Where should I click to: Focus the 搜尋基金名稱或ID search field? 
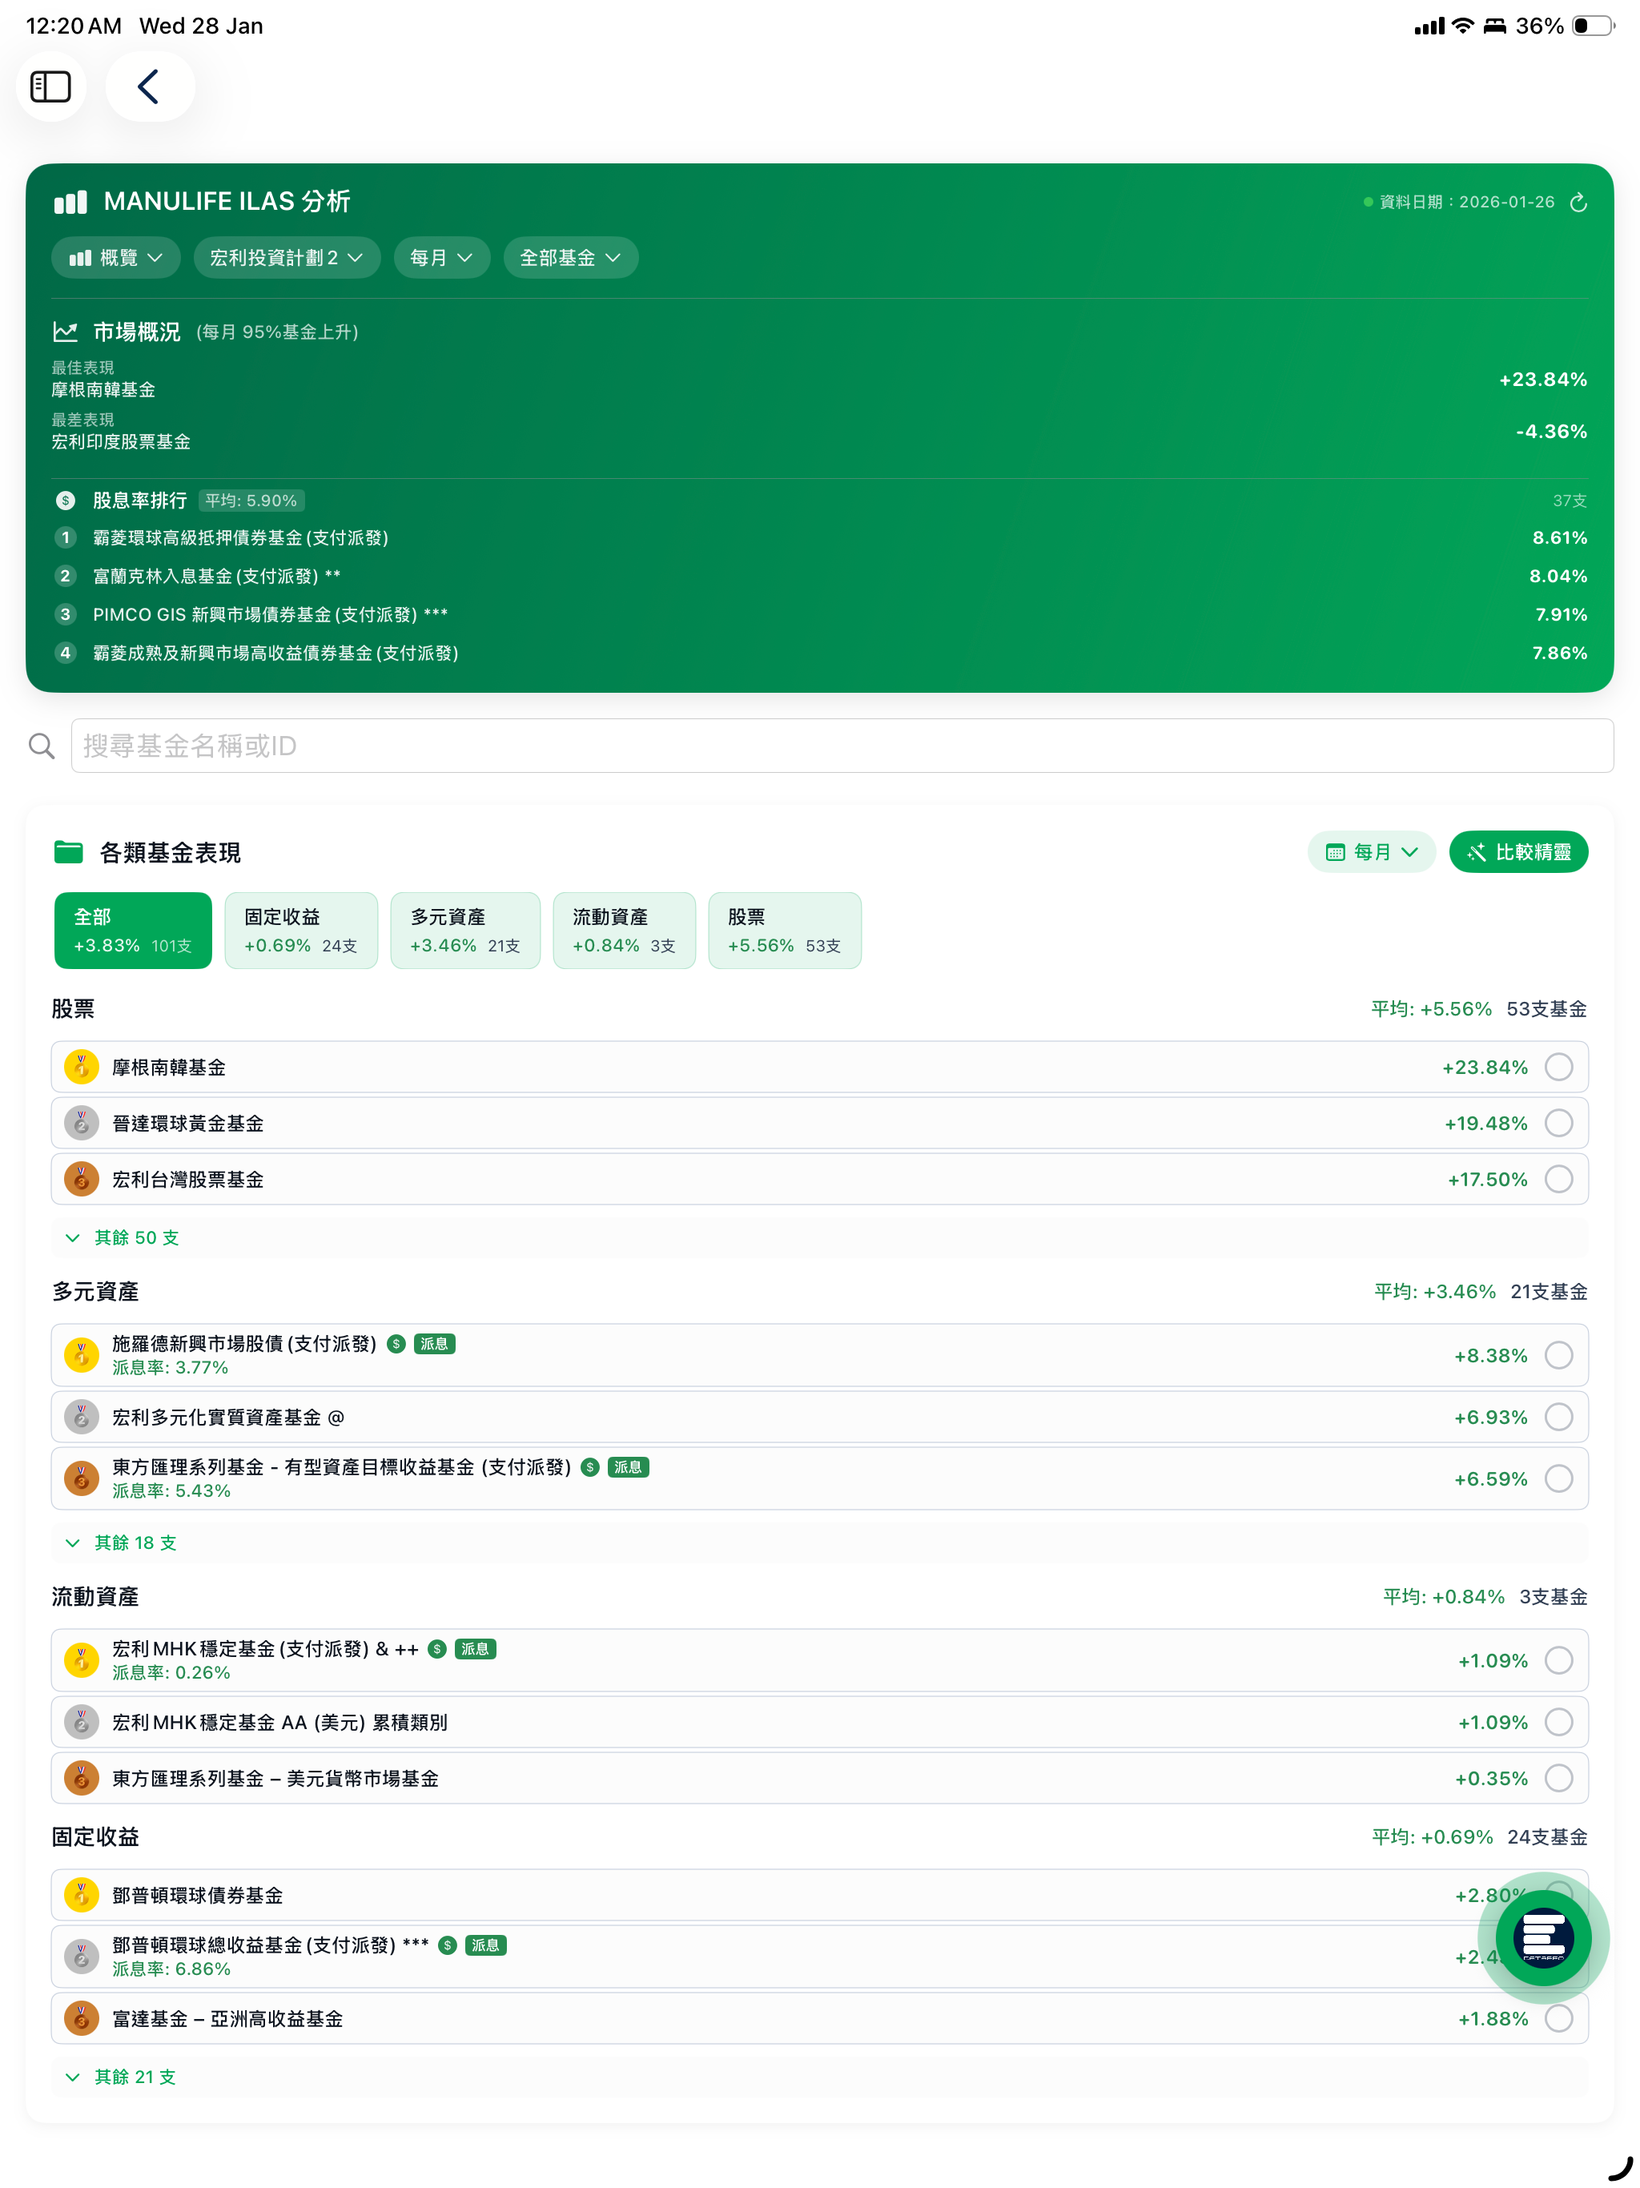pos(842,746)
